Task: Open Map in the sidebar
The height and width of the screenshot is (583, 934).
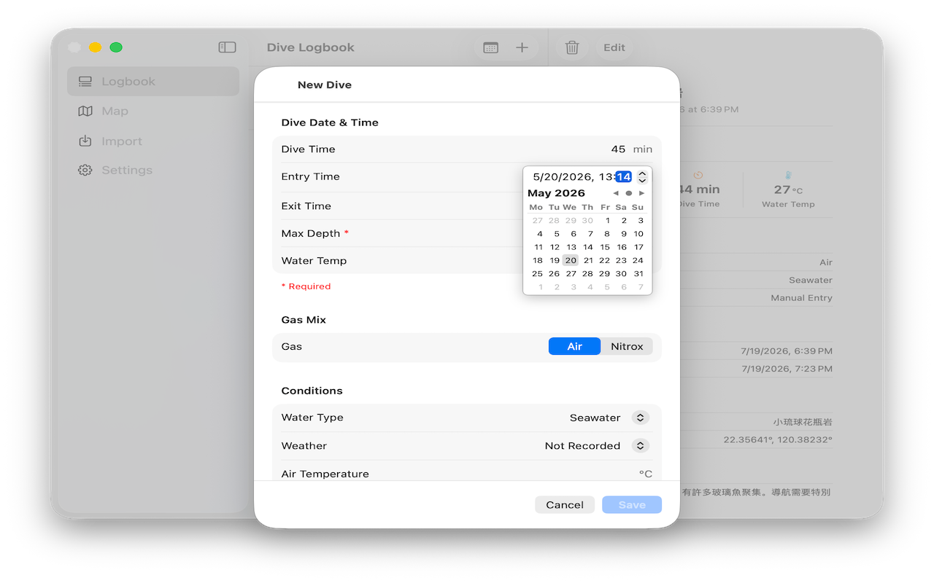Action: point(153,111)
